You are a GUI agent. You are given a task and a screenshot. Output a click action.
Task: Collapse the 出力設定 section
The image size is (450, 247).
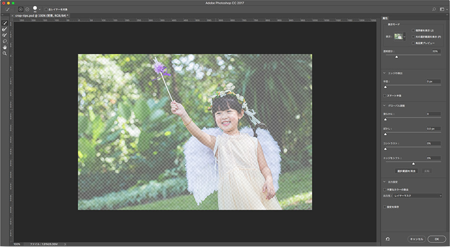[384, 182]
